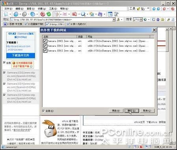Click into the address bar URL field

click(x=61, y=20)
